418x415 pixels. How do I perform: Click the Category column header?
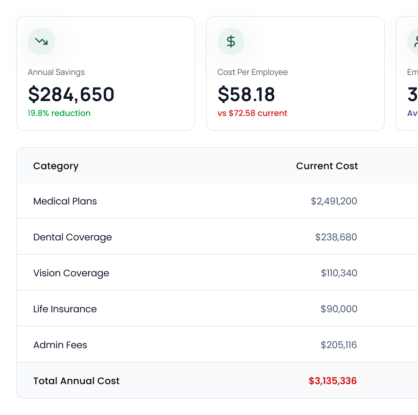56,166
